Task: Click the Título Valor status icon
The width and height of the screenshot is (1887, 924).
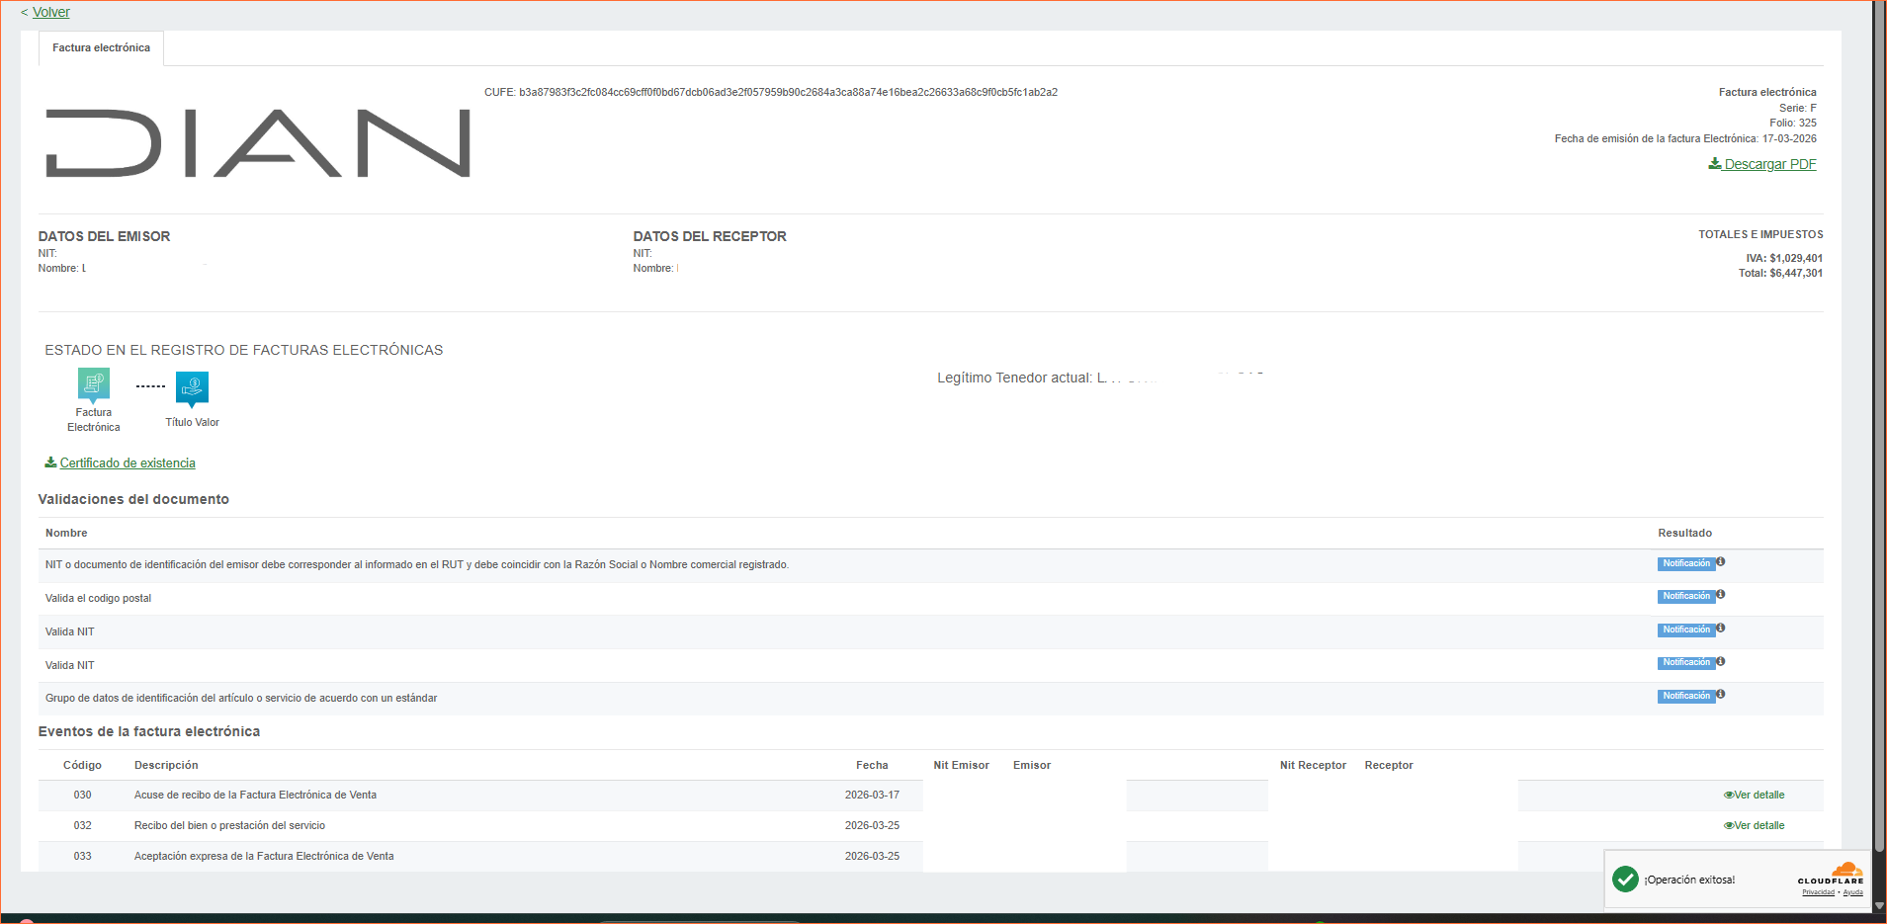Action: coord(192,388)
